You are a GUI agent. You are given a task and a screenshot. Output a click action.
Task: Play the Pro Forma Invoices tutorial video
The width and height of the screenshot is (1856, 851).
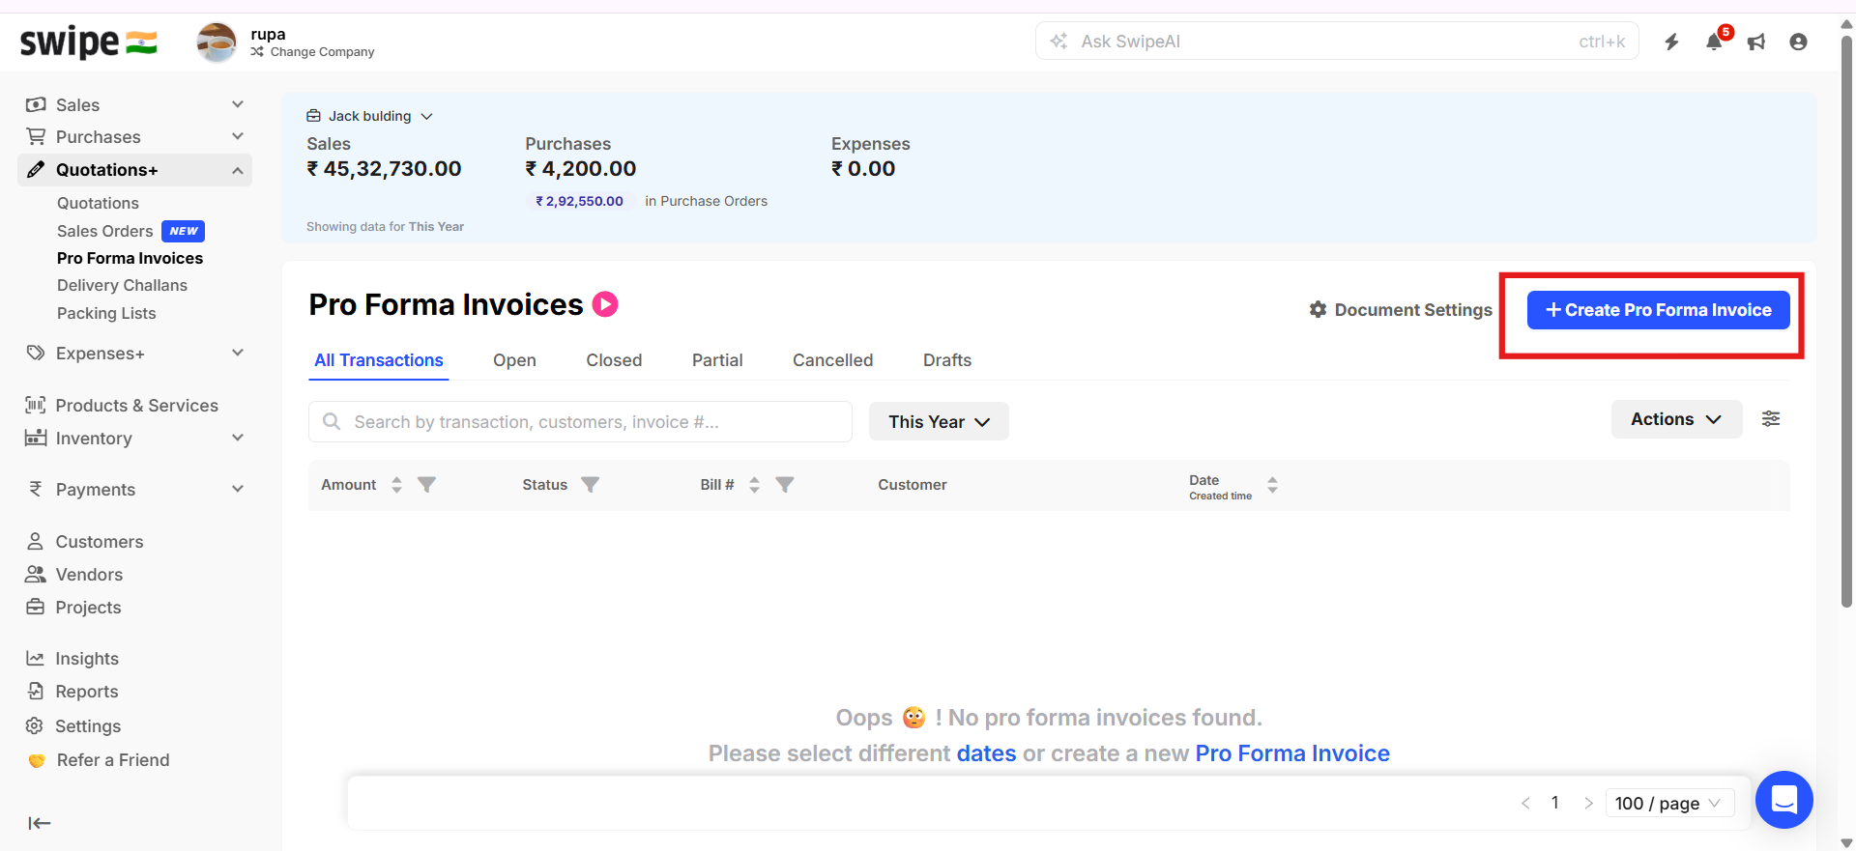coord(605,304)
